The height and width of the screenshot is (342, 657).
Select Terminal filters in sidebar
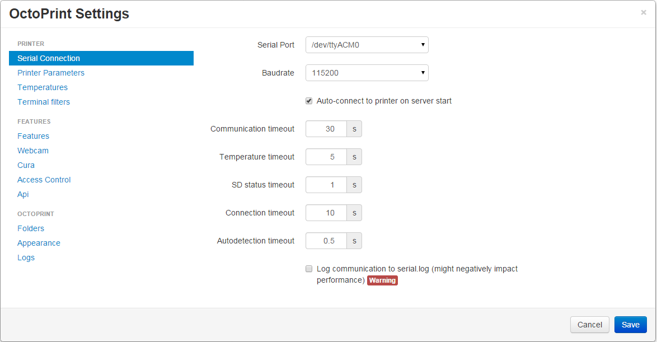[44, 102]
